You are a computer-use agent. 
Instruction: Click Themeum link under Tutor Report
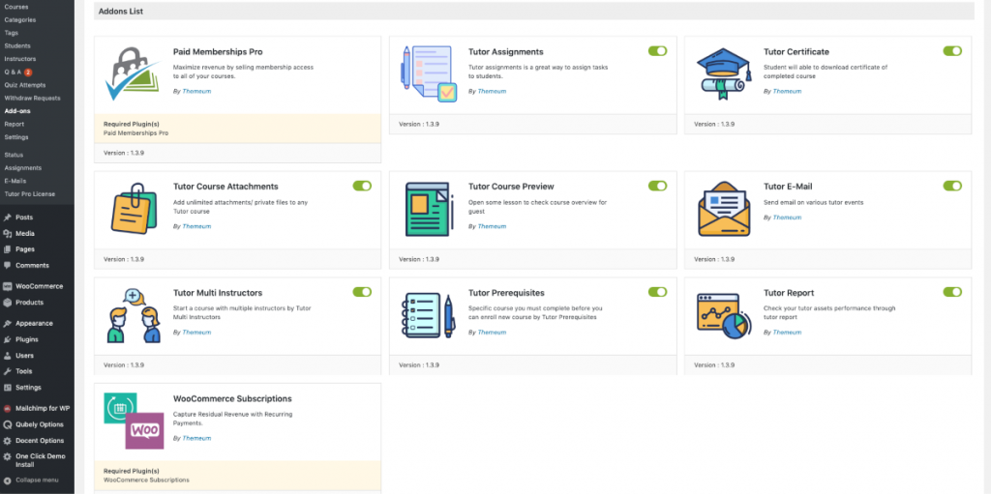787,333
